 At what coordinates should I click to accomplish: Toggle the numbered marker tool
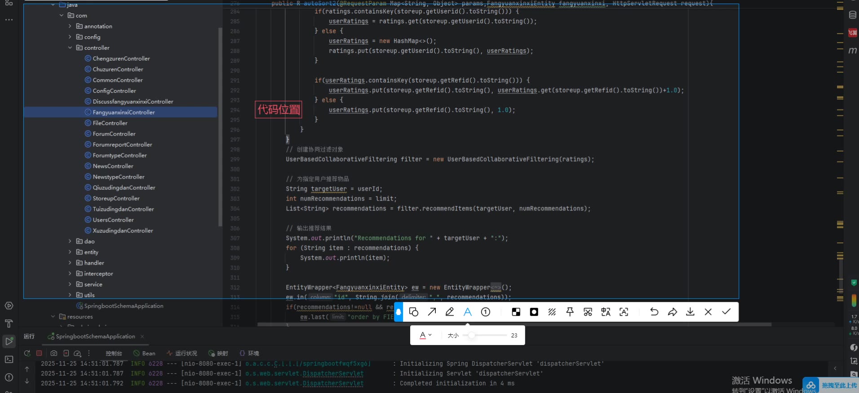click(x=486, y=312)
